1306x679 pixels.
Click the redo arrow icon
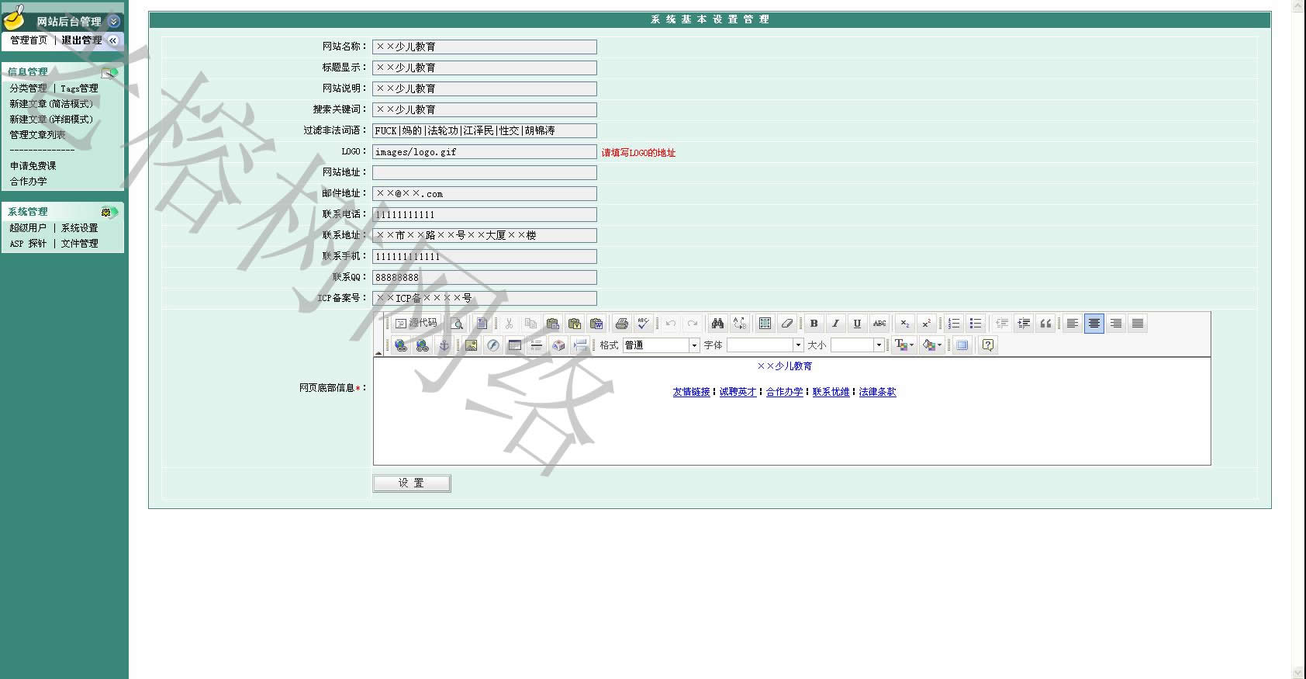[693, 324]
